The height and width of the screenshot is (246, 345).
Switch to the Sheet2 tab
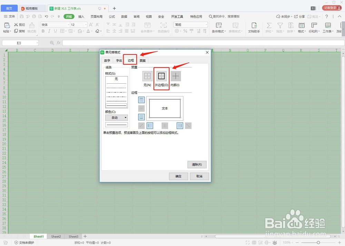(x=56, y=237)
